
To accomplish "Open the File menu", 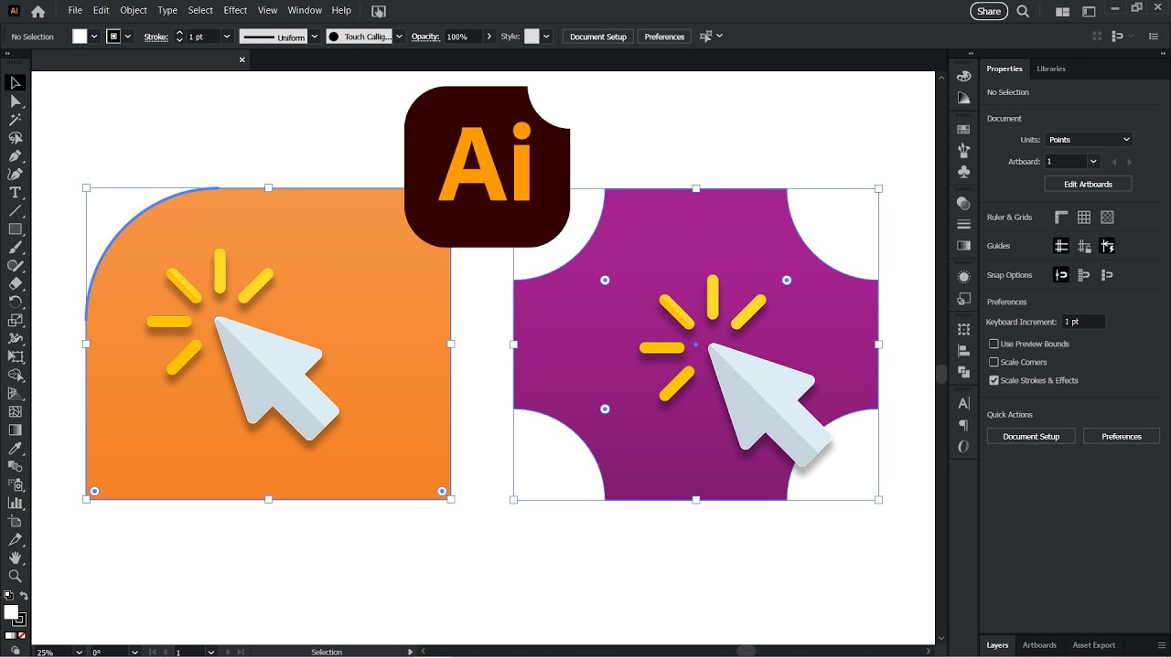I will (x=75, y=10).
